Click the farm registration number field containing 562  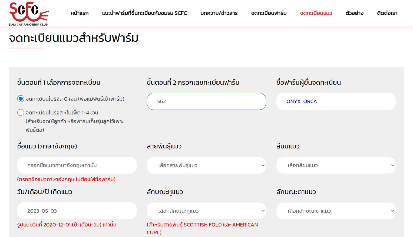click(x=206, y=101)
